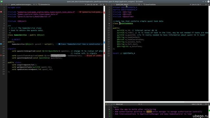
Task: Minimize the Qt Creator window
Action: [203, 1]
